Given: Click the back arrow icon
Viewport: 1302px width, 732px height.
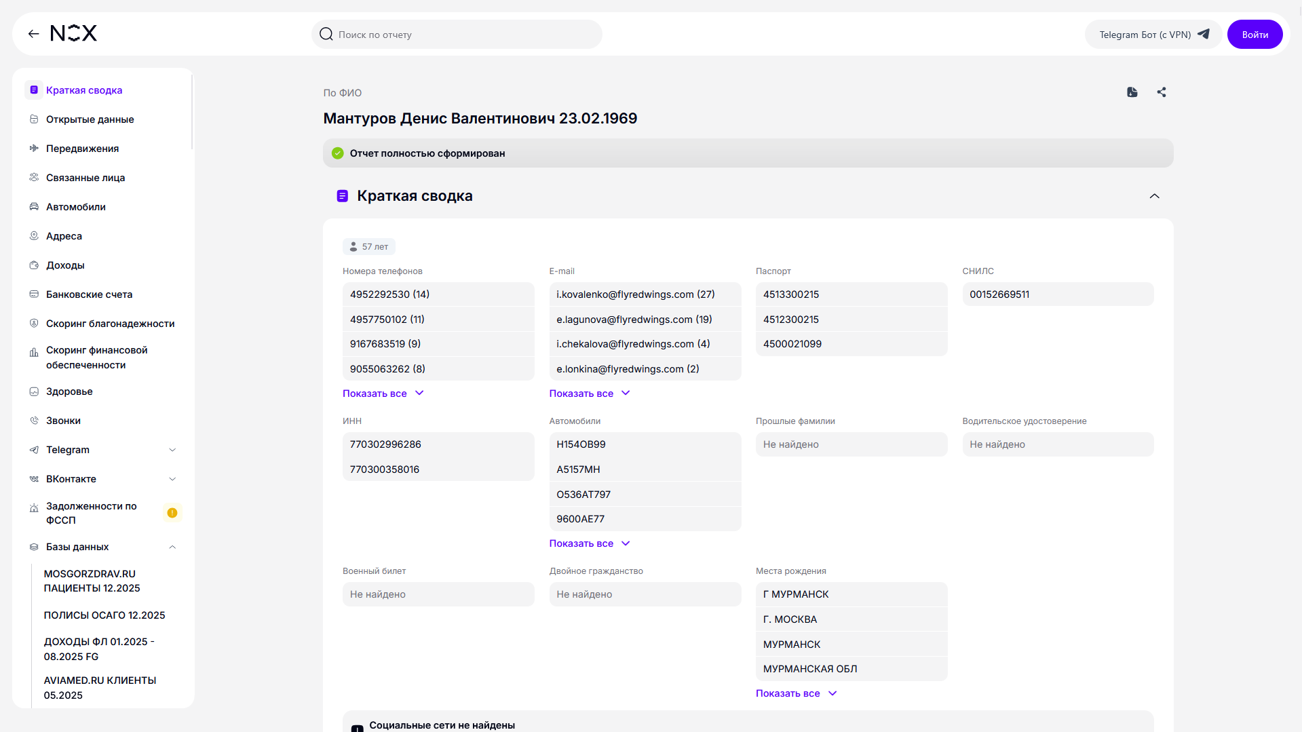Looking at the screenshot, I should pyautogui.click(x=33, y=34).
